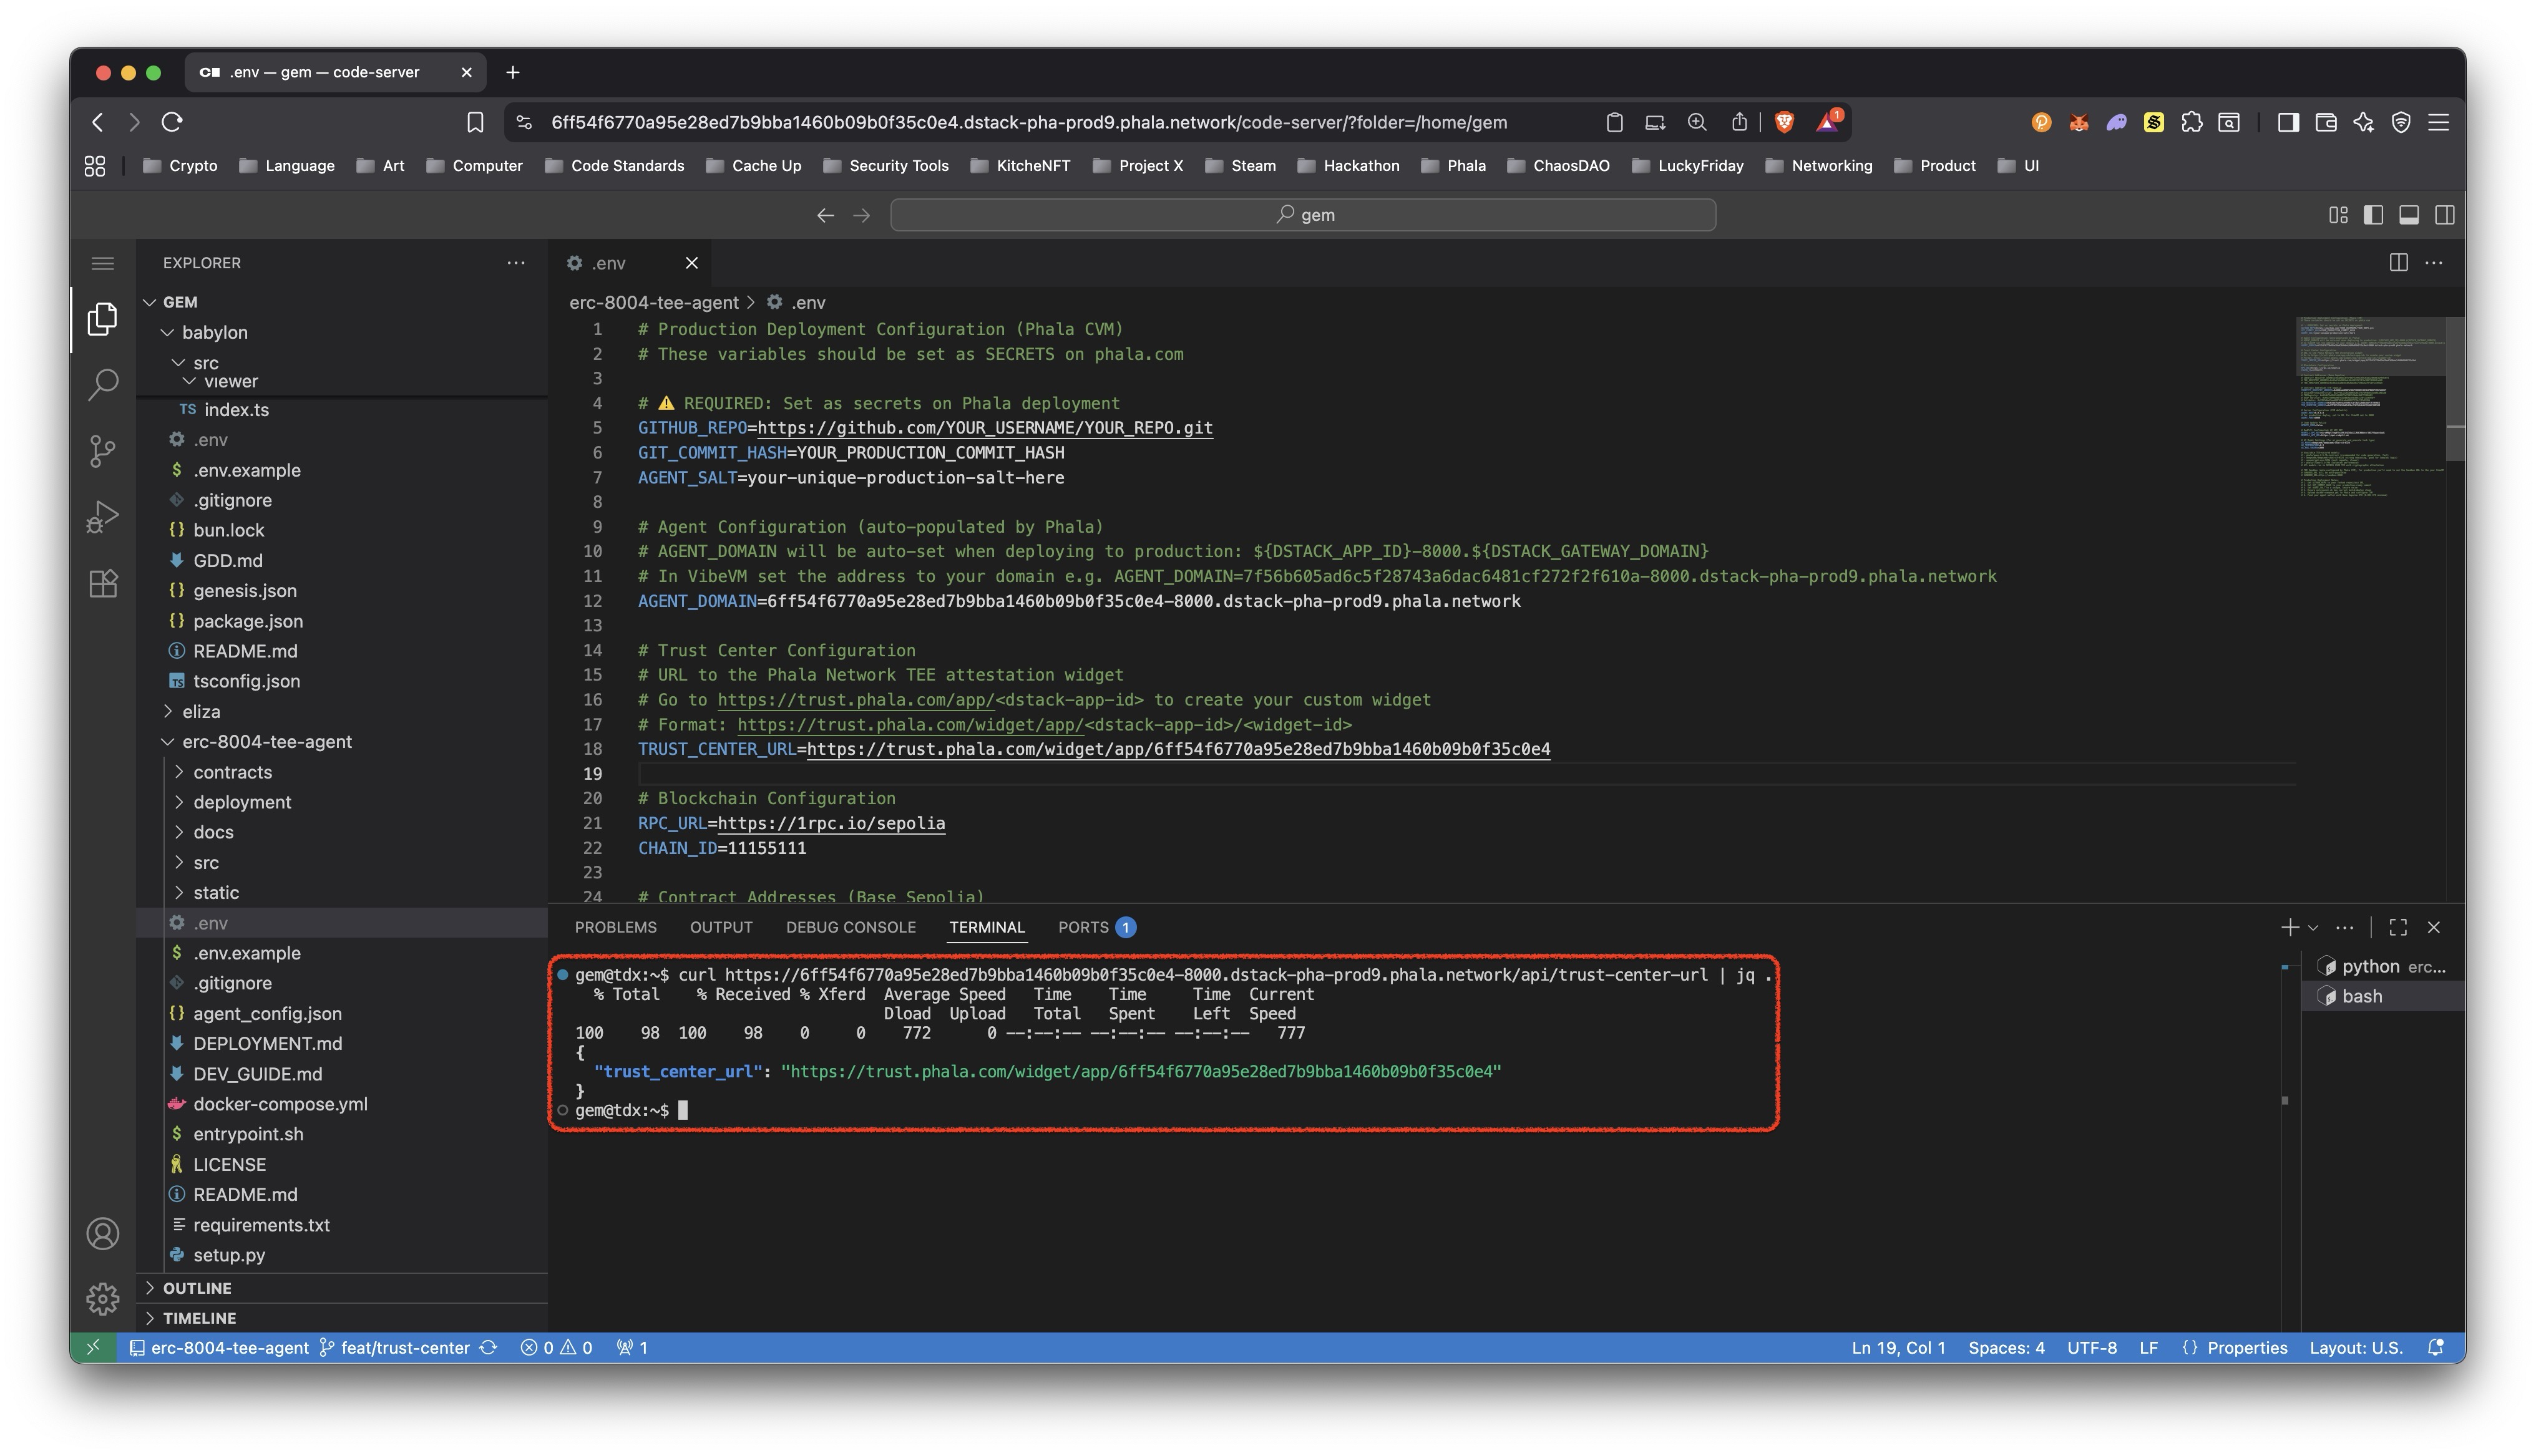Open Manage gear icon in activity bar
This screenshot has height=1456, width=2536.
pyautogui.click(x=102, y=1299)
